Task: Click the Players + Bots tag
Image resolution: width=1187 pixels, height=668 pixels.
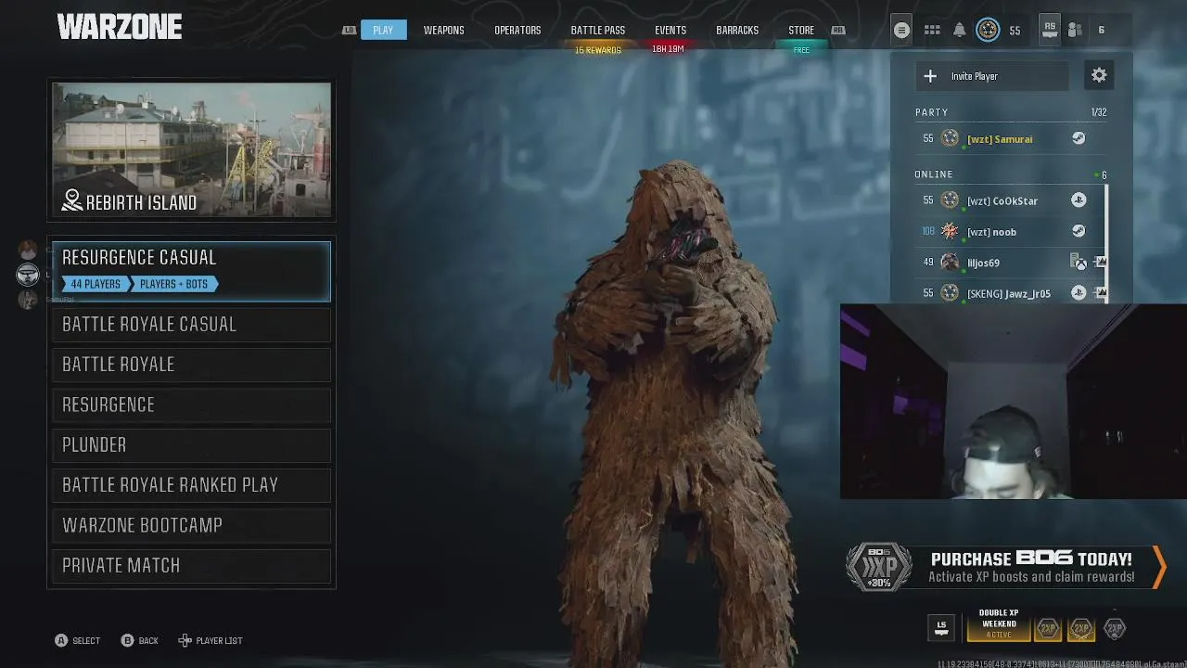Action: 173,284
